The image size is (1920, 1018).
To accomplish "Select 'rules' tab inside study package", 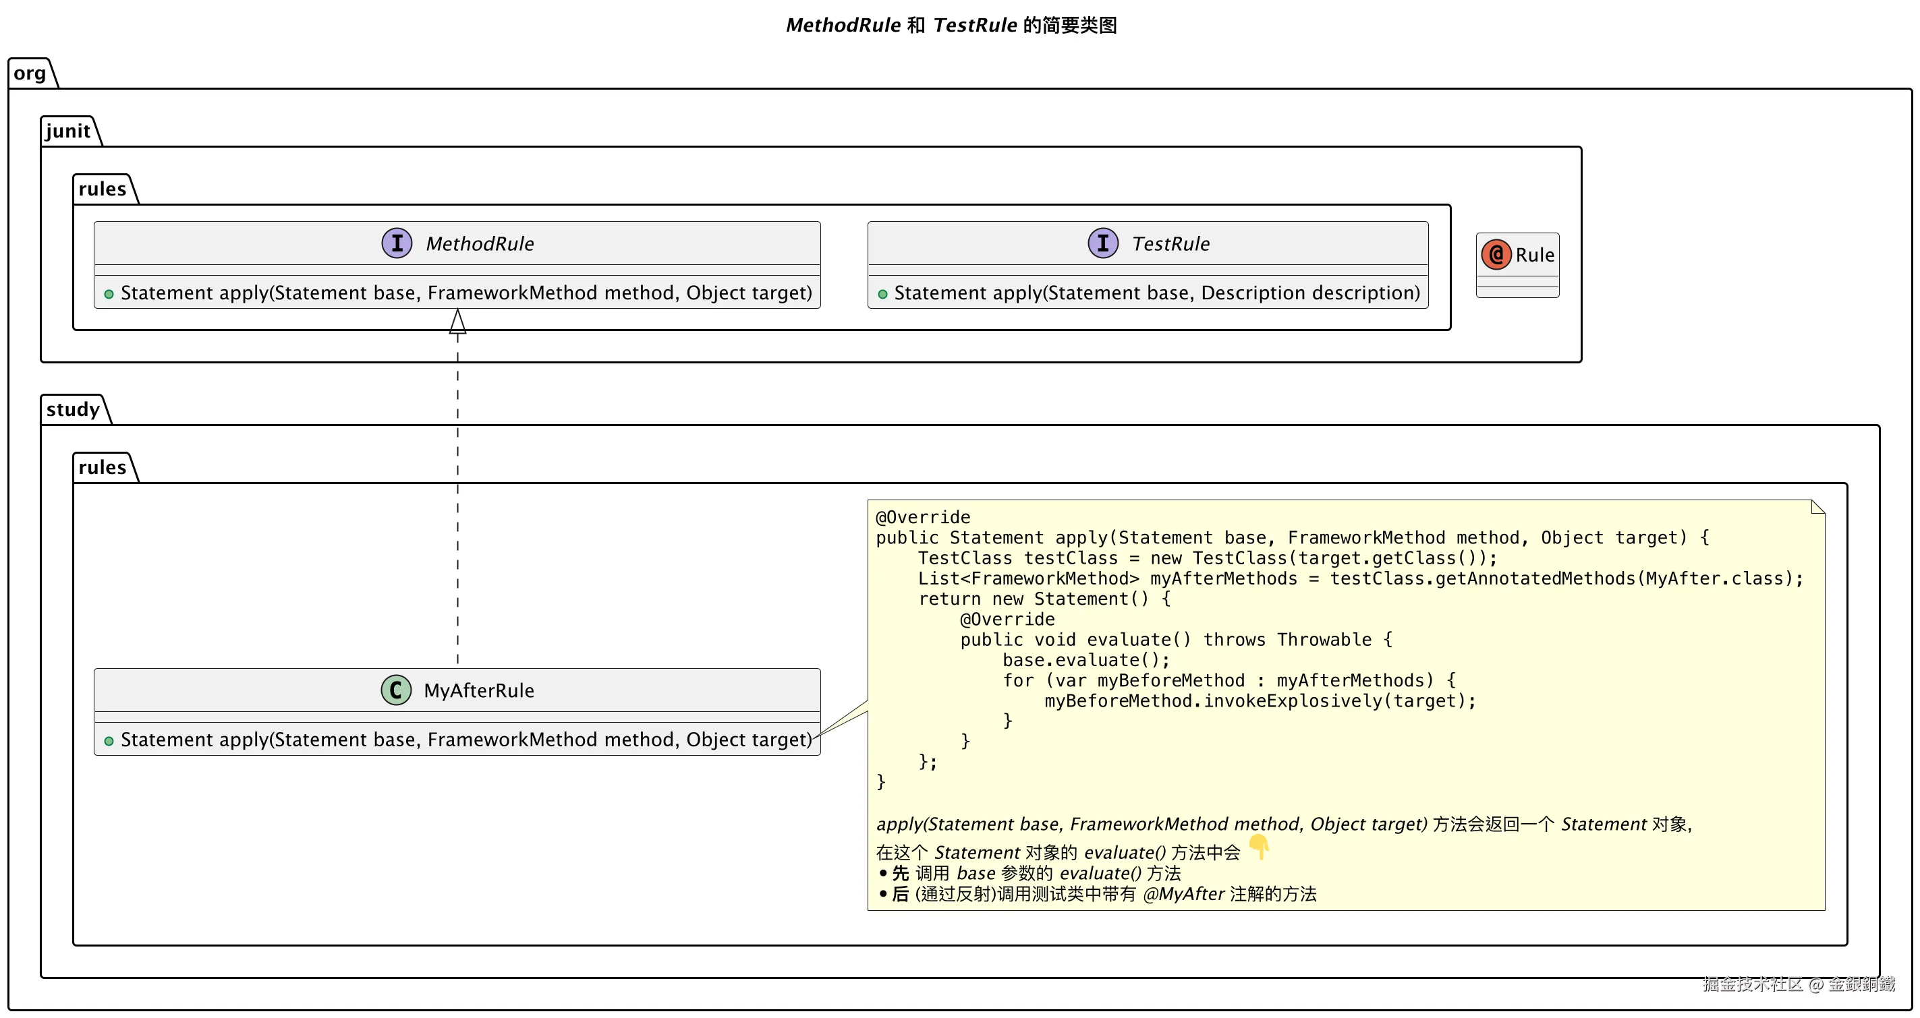I will (x=102, y=468).
